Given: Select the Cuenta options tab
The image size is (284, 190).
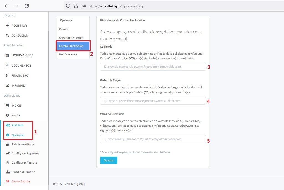Looking at the screenshot, I should click(x=64, y=29).
